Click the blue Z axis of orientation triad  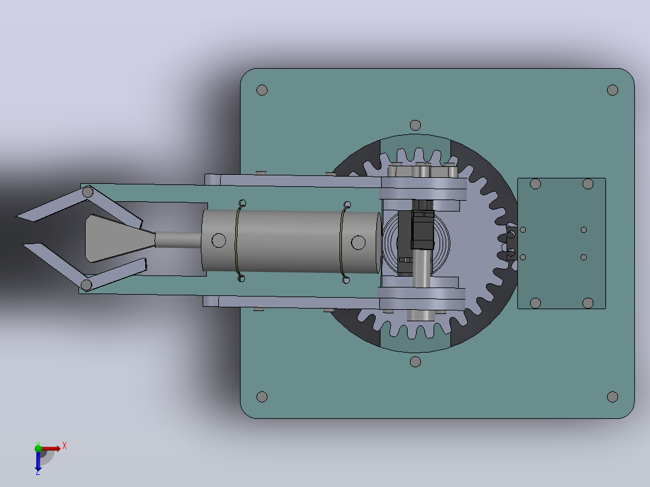pyautogui.click(x=38, y=461)
